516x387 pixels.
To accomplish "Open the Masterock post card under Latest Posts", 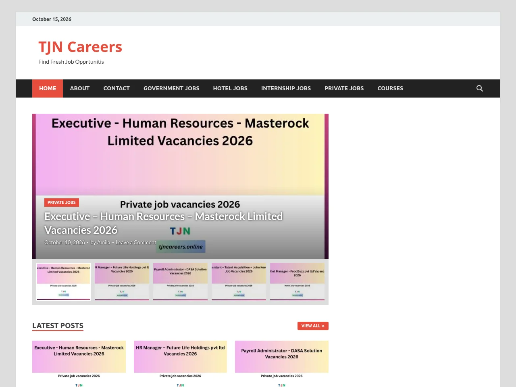I will click(79, 364).
